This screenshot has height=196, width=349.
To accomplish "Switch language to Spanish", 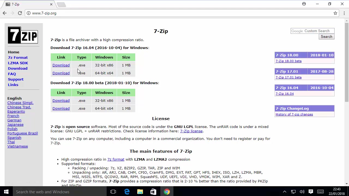I will pos(14,137).
